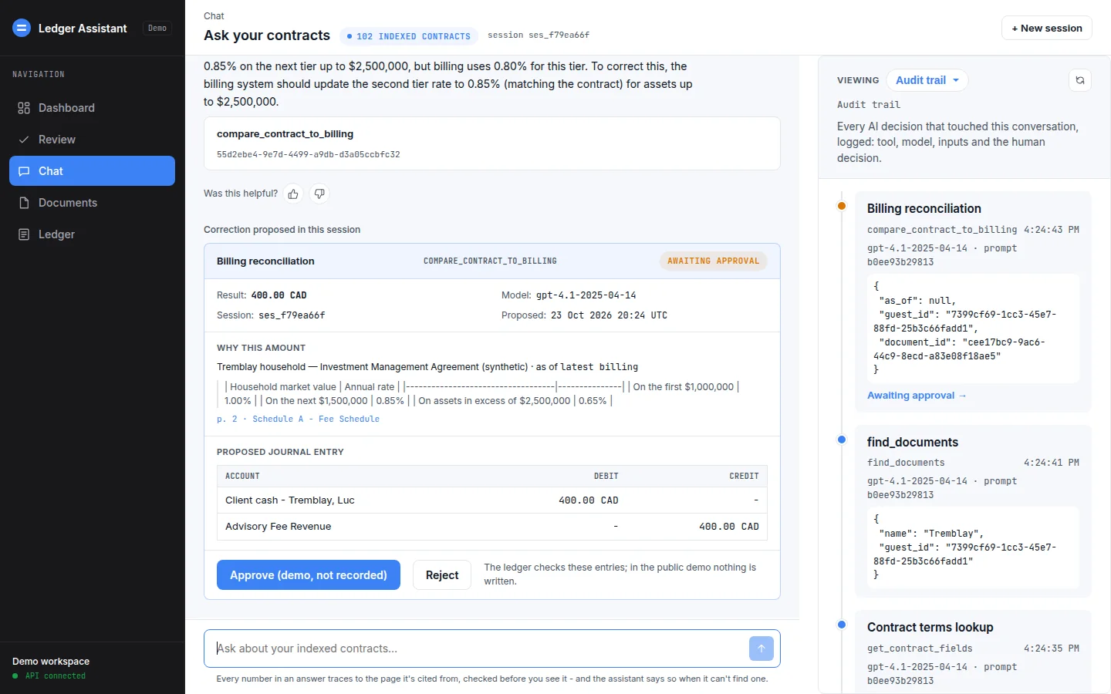
Task: Refresh the audit trail panel
Action: [x=1080, y=80]
